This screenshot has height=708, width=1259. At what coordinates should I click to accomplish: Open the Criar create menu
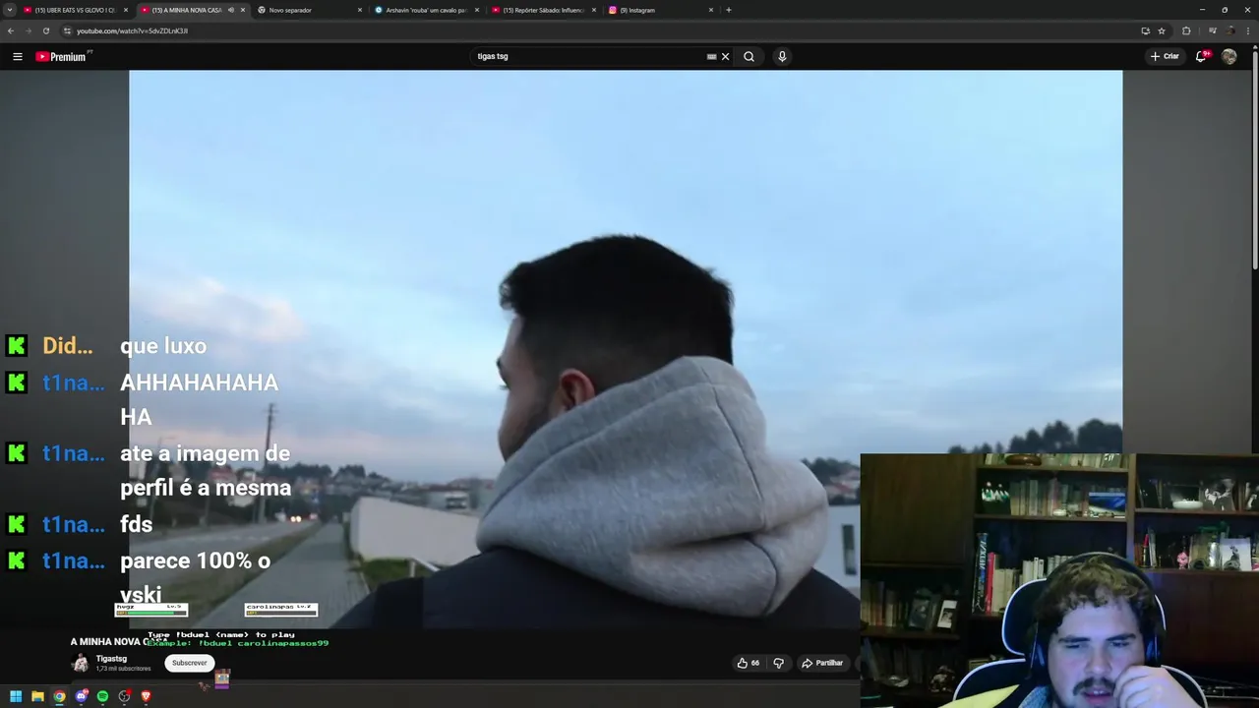pyautogui.click(x=1165, y=56)
